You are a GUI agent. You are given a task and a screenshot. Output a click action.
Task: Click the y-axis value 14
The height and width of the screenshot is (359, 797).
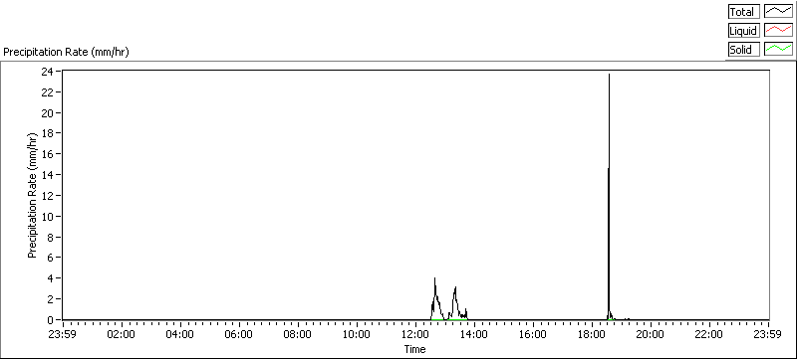coord(48,175)
